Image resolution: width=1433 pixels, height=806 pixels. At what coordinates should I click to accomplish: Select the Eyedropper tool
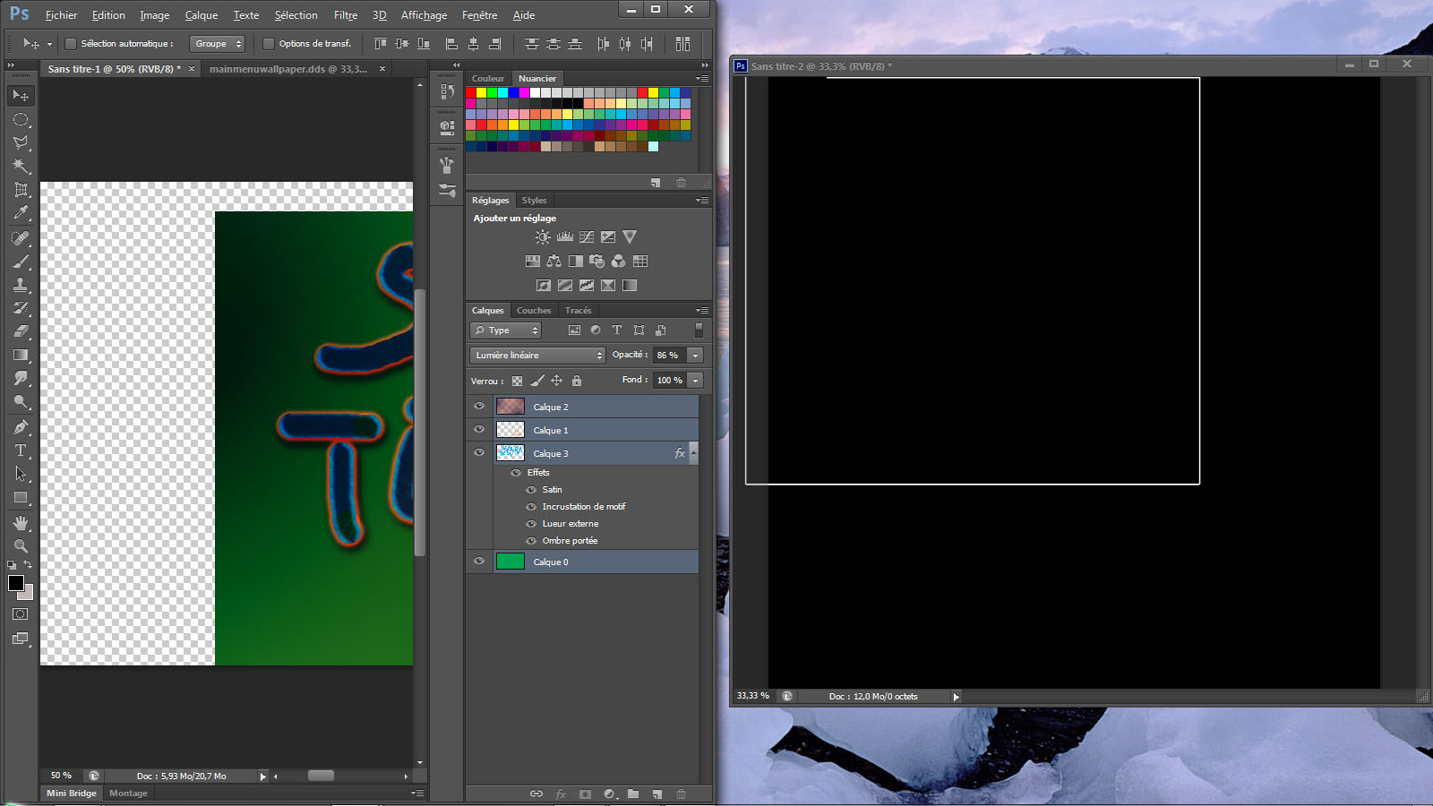[x=21, y=213]
